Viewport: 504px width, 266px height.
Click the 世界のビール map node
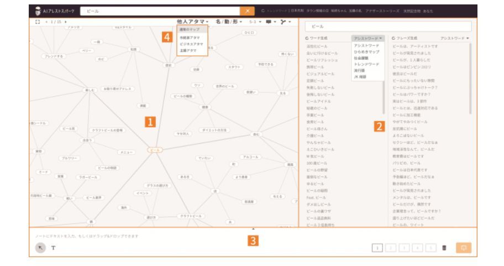coord(225,86)
